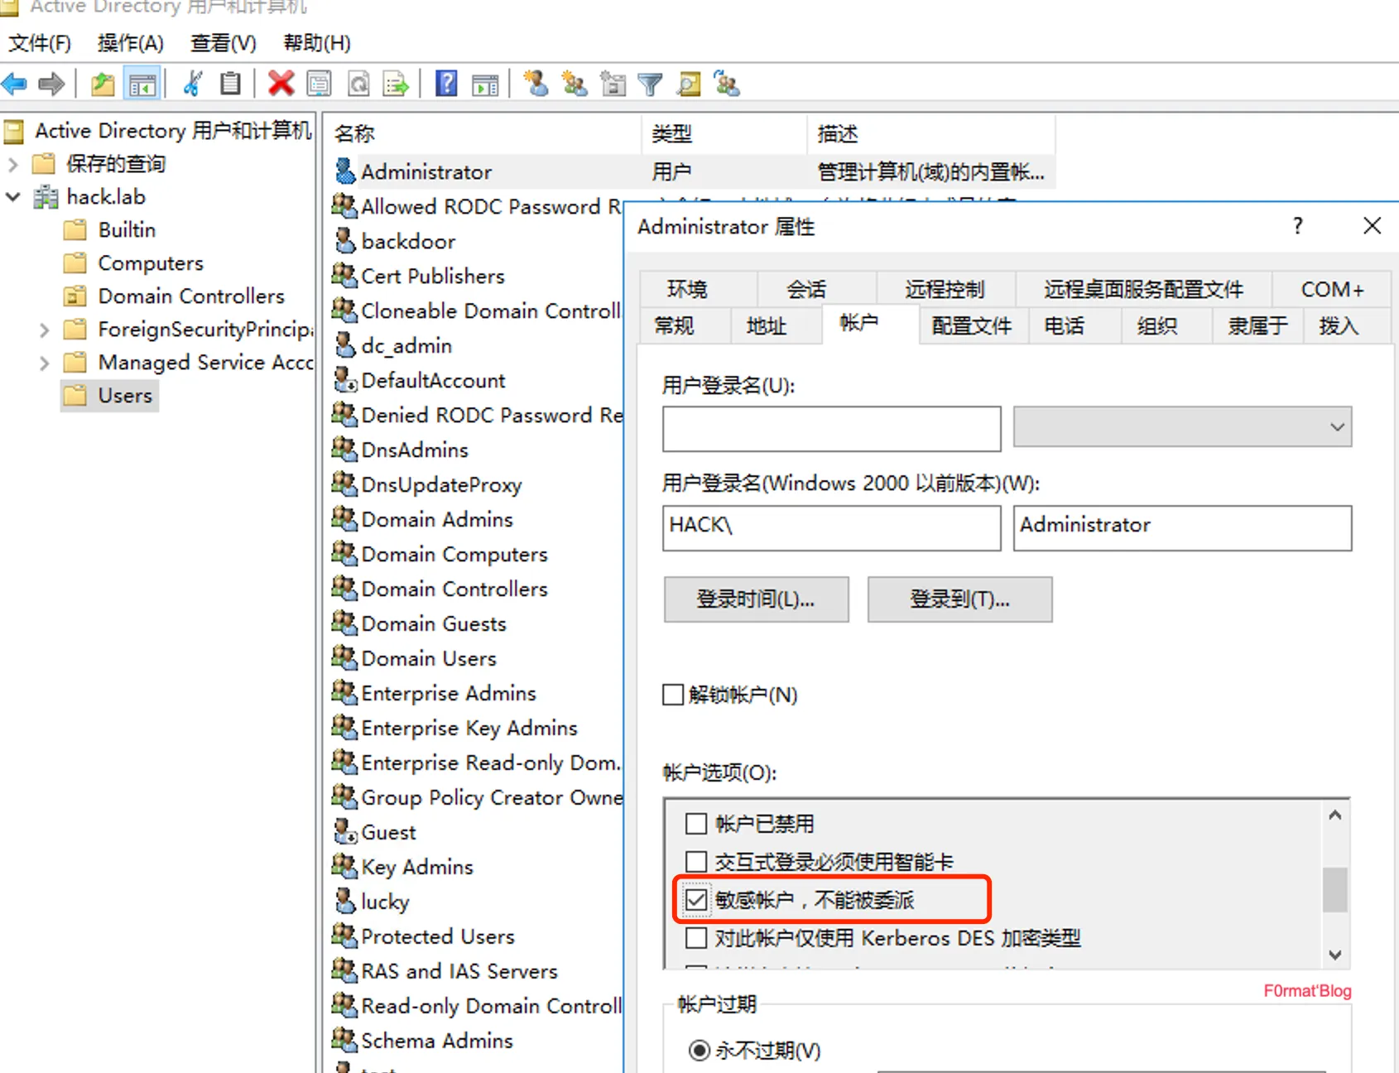Open the 操作(A) Action menu
Viewport: 1399px width, 1073px height.
coord(130,43)
